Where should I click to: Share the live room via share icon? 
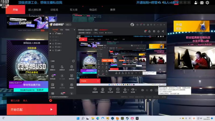(163, 31)
